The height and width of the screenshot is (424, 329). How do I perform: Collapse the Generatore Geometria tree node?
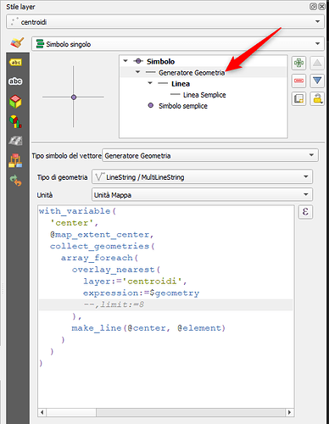[x=137, y=72]
